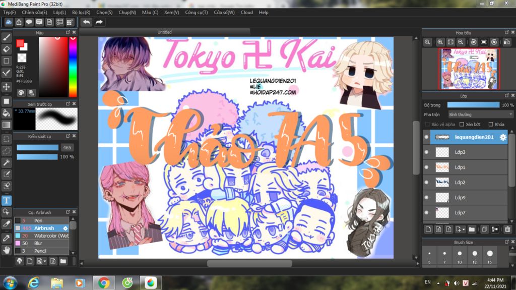
Task: Open the Chỉnh sửa(E) menu
Action: coord(35,12)
